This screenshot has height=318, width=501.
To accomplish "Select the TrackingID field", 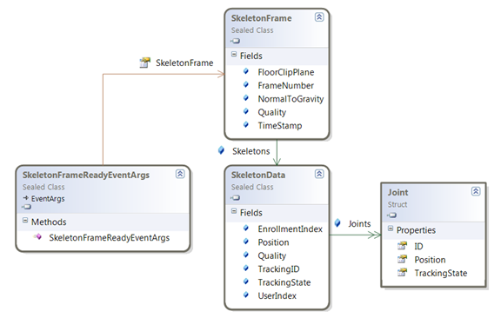I will coord(278,269).
